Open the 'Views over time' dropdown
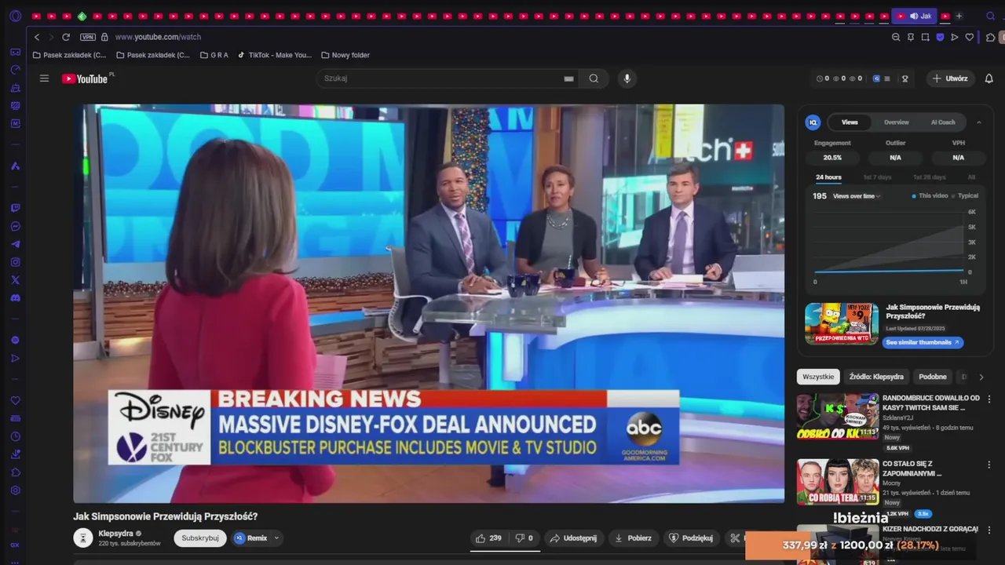 pos(857,196)
